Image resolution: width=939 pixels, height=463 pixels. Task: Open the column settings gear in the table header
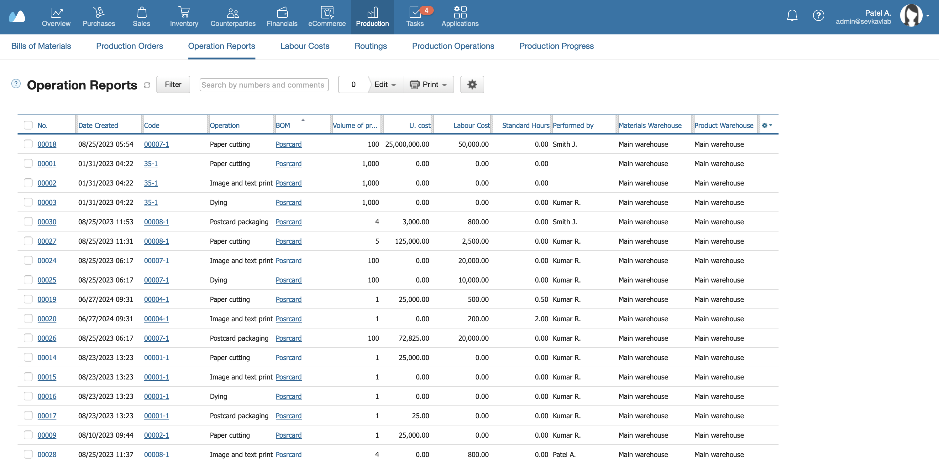click(x=767, y=125)
